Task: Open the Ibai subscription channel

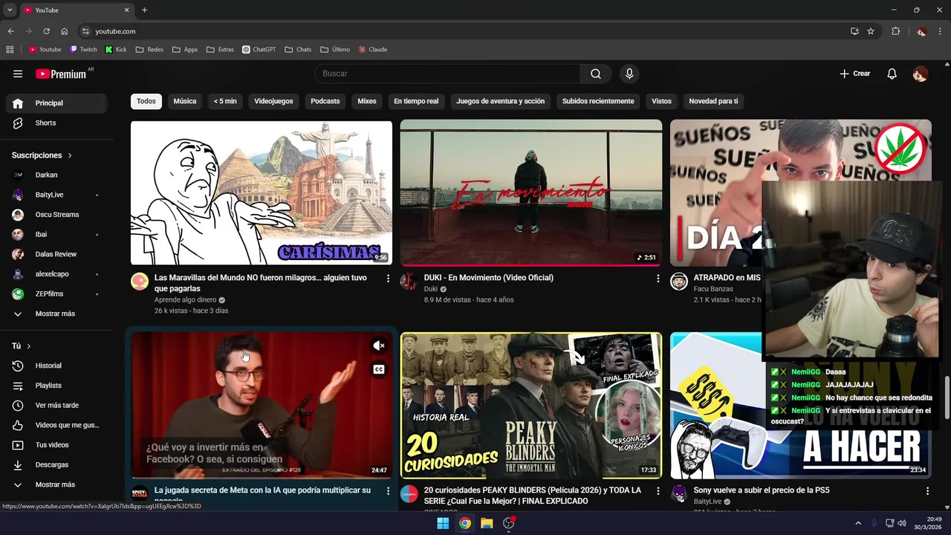Action: coord(56,235)
